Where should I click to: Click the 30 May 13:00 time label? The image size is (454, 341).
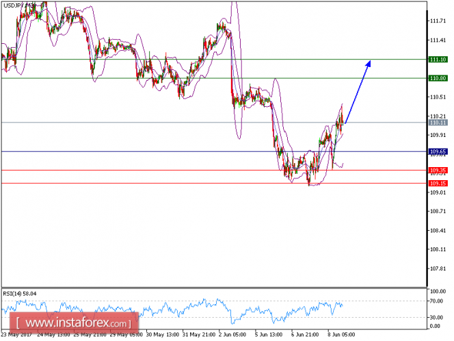tap(163, 335)
